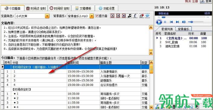Switch to the 今日播音 tab

click(12, 8)
